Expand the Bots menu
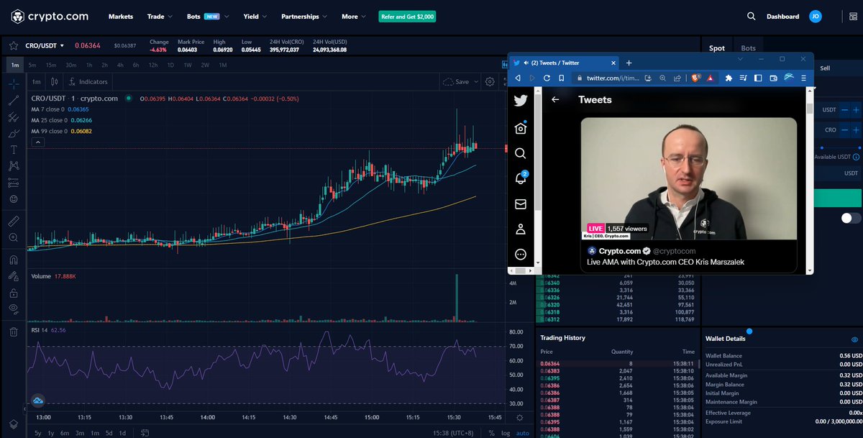This screenshot has width=863, height=438. click(208, 16)
